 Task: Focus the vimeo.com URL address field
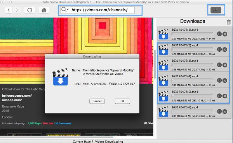pos(97,10)
